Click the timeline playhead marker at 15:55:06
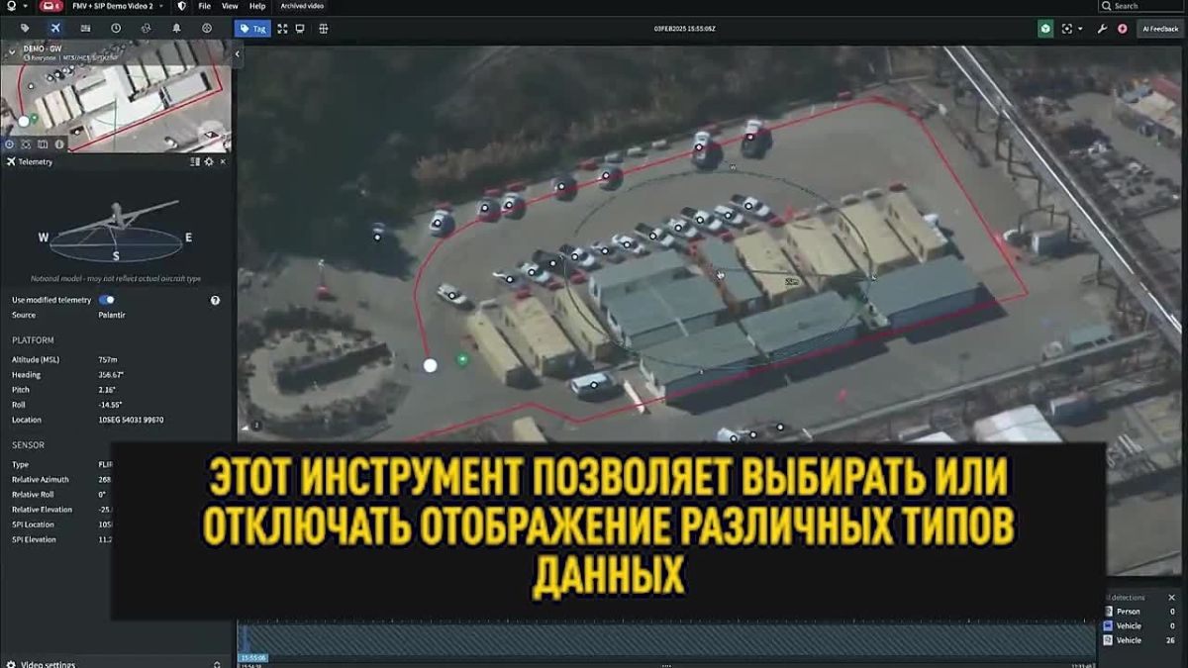Screen dimensions: 1188x668 point(252,657)
